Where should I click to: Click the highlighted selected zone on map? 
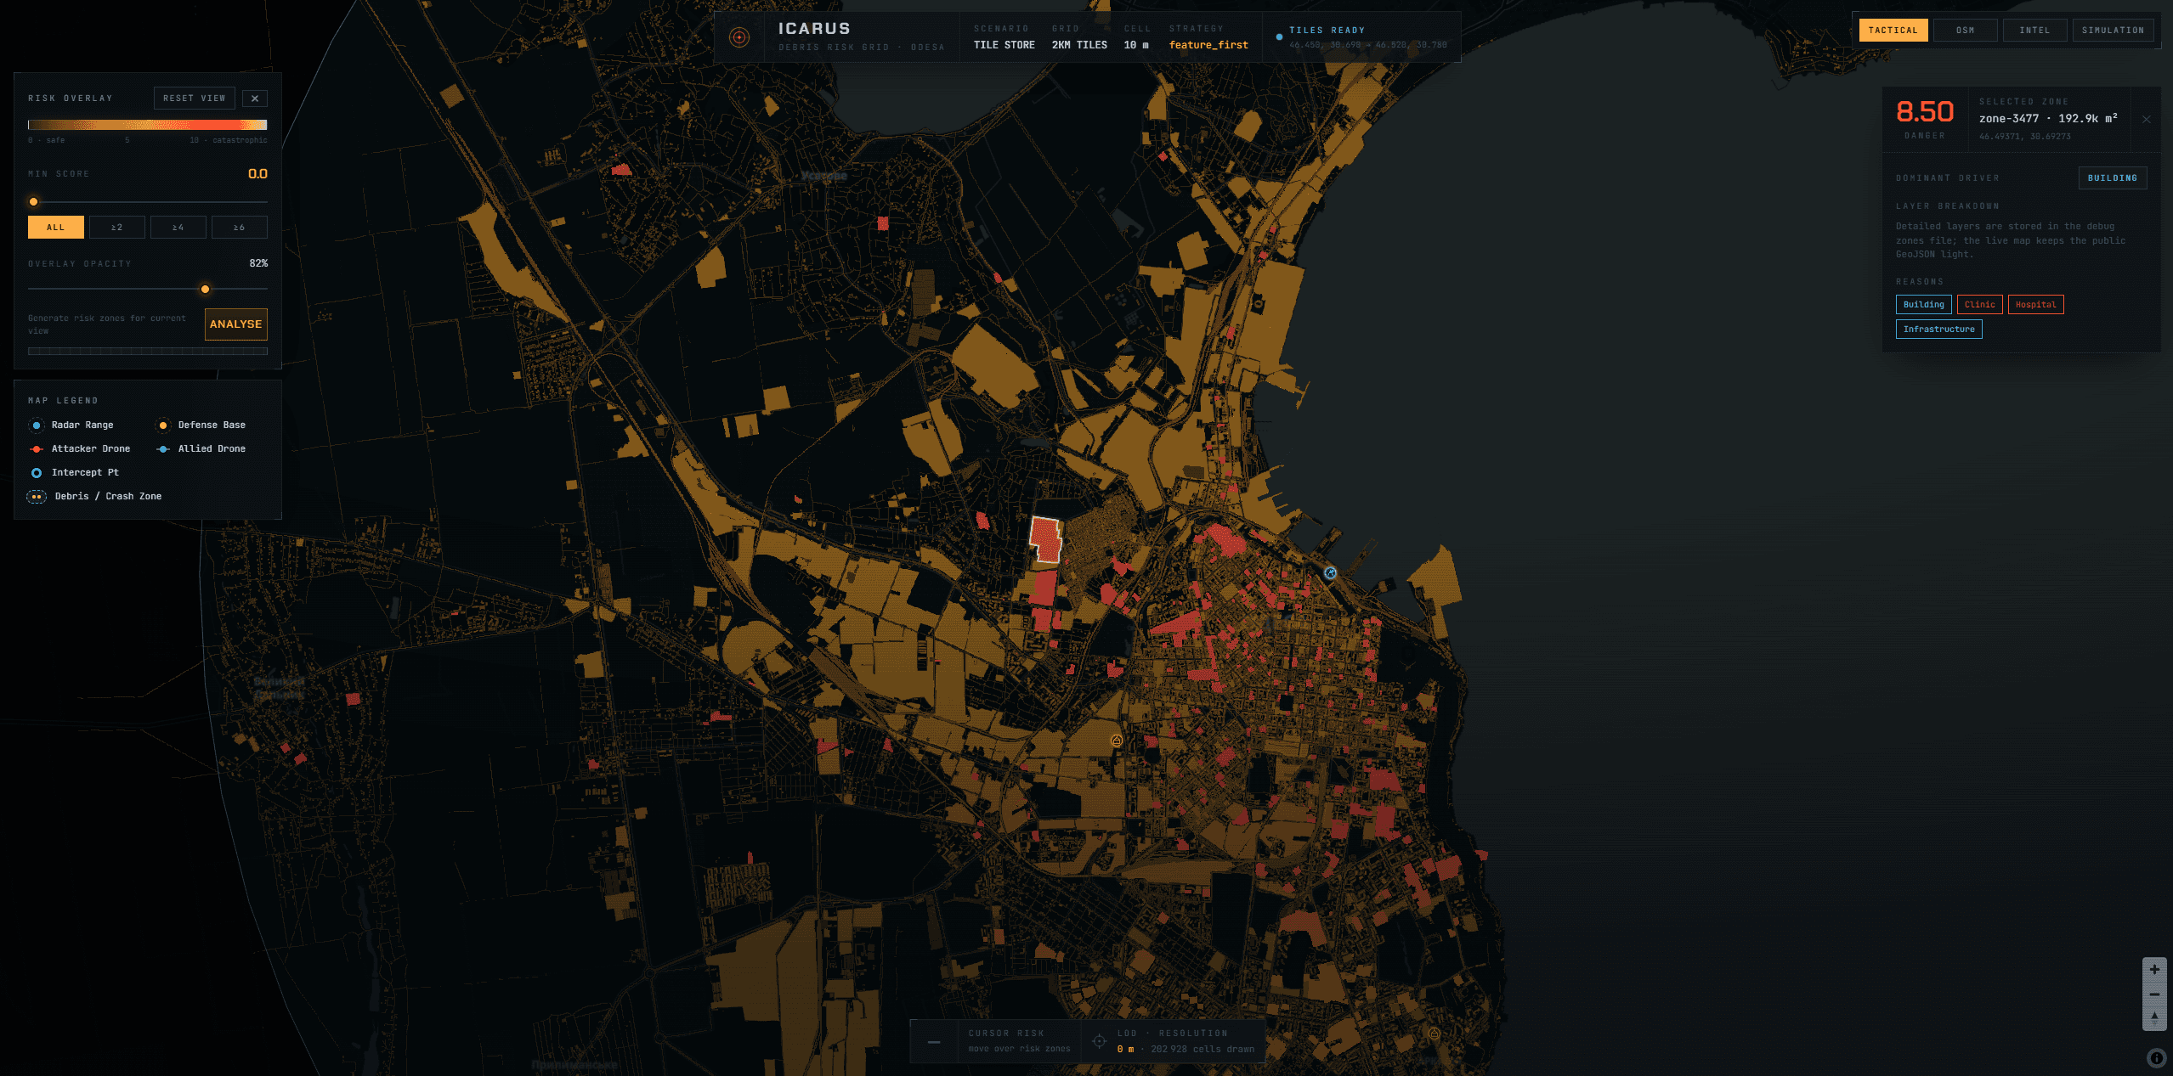click(1045, 539)
